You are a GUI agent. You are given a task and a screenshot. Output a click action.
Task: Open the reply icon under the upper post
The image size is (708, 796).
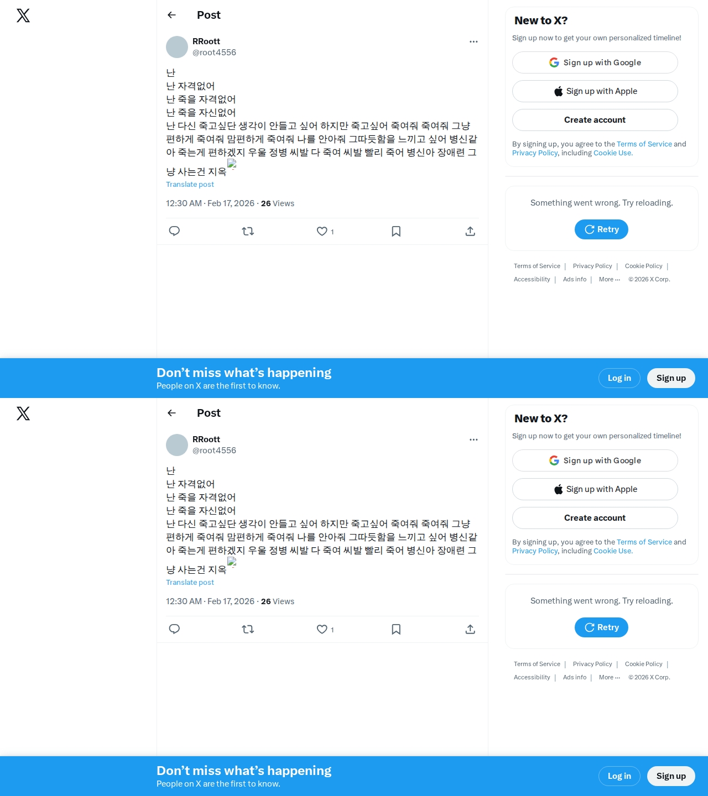coord(174,231)
